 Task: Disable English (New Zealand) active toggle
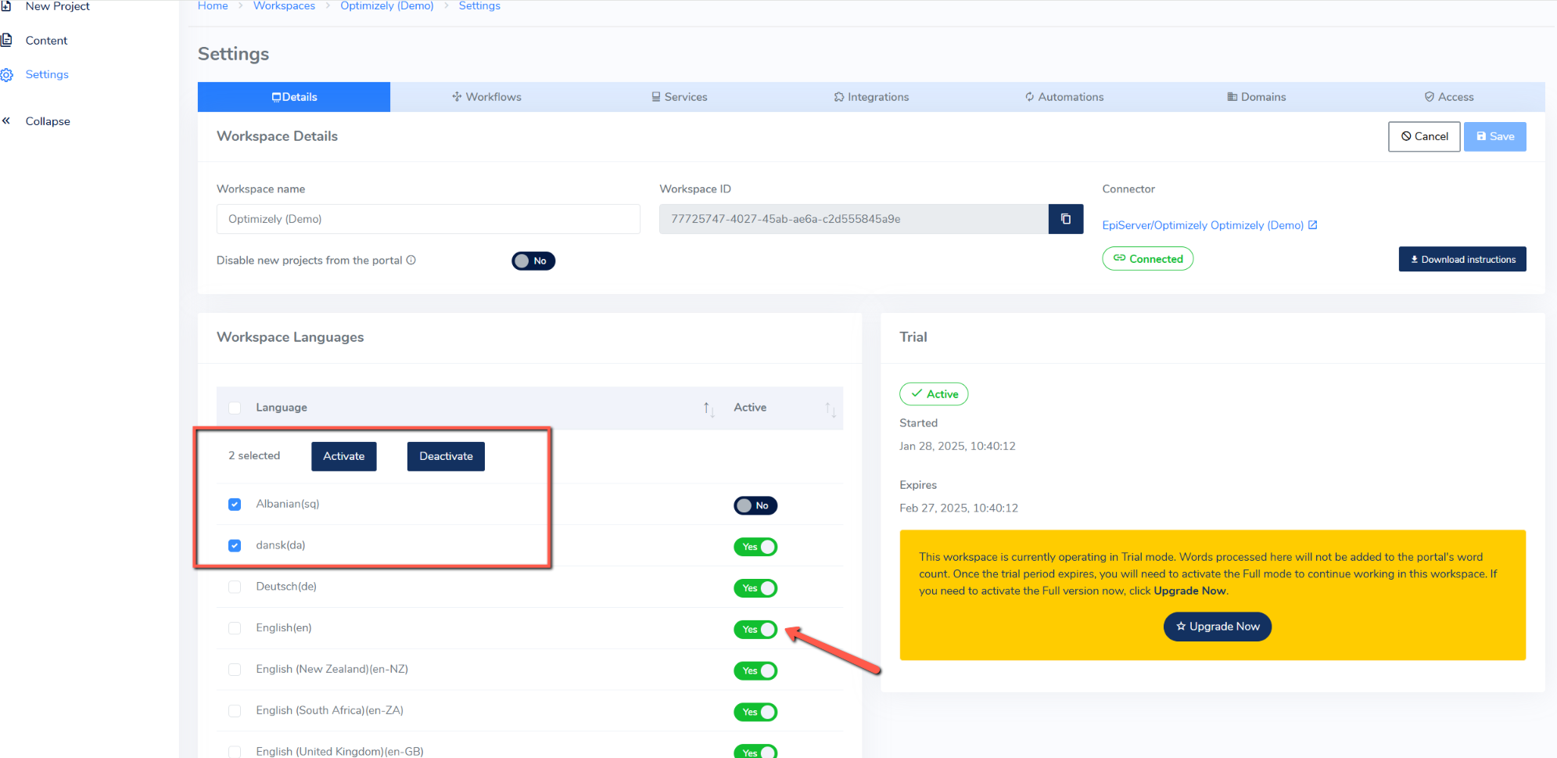point(755,671)
